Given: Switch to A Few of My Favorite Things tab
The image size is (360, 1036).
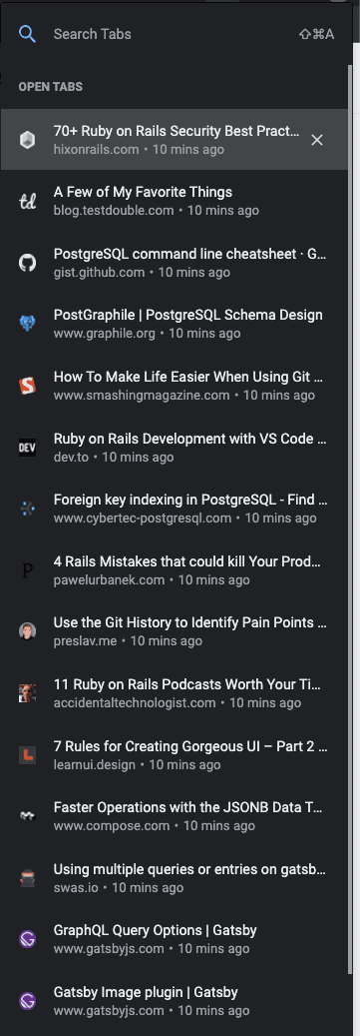Looking at the screenshot, I should click(175, 202).
